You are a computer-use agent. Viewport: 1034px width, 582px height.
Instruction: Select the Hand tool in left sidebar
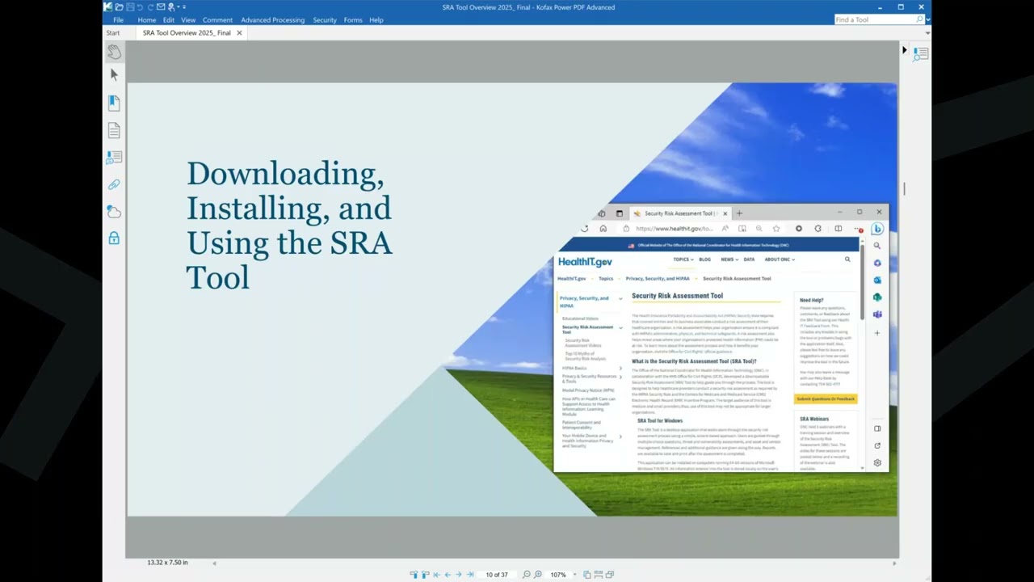pos(114,52)
